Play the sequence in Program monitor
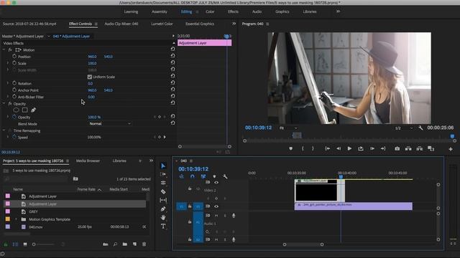The height and width of the screenshot is (258, 460). 349,148
